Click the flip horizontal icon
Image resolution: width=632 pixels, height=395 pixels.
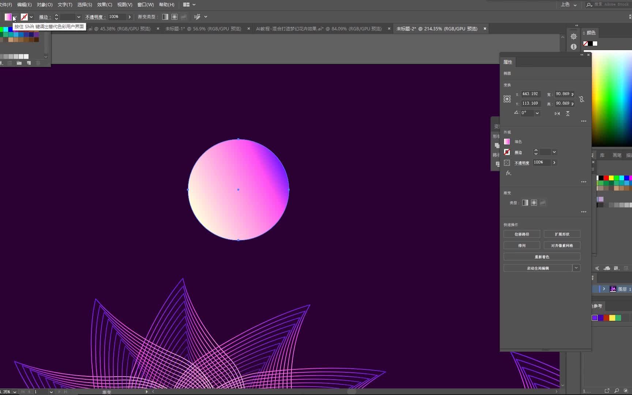(x=557, y=113)
